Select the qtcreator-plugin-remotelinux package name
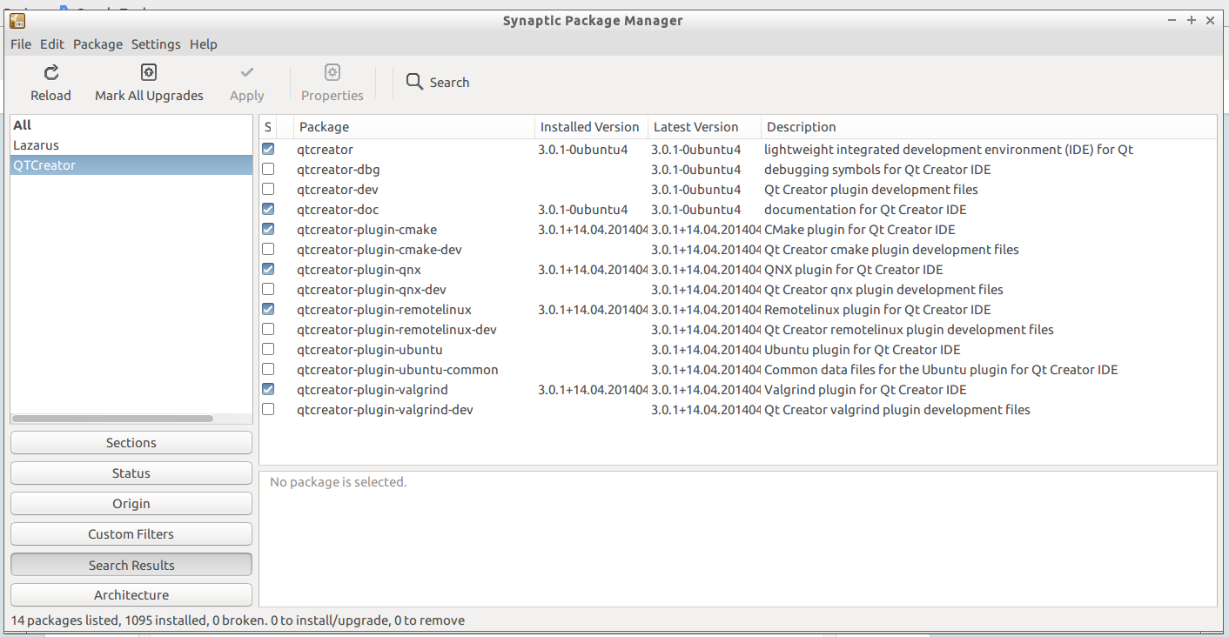Viewport: 1229px width, 637px height. click(384, 310)
